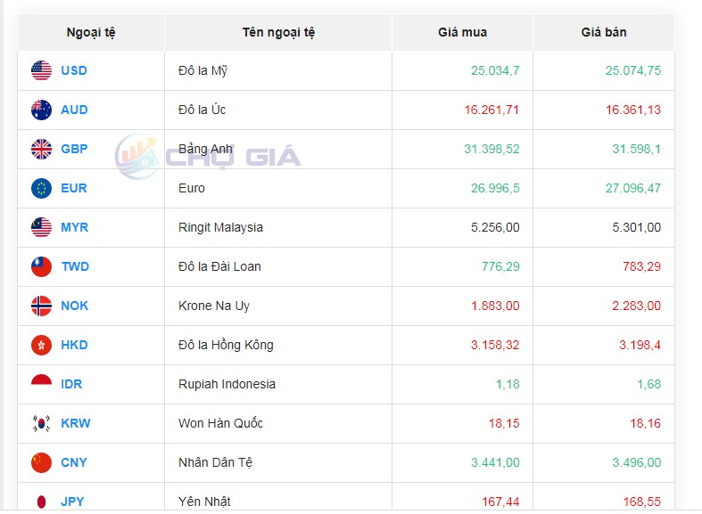Open the MYR currency link
The height and width of the screenshot is (514, 702).
tap(75, 227)
